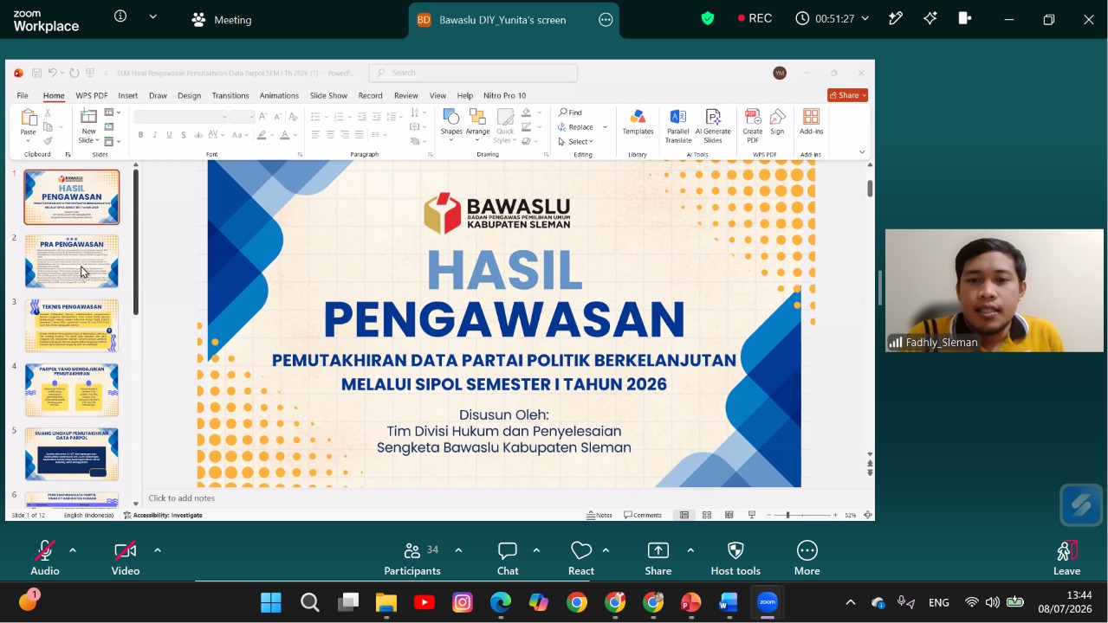The image size is (1108, 623).
Task: Open the font size combo box
Action: tap(242, 117)
